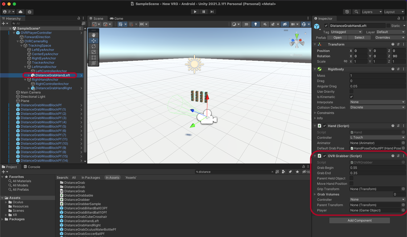The height and width of the screenshot is (237, 407).
Task: Expand Grab Volumes list
Action: pos(315,194)
